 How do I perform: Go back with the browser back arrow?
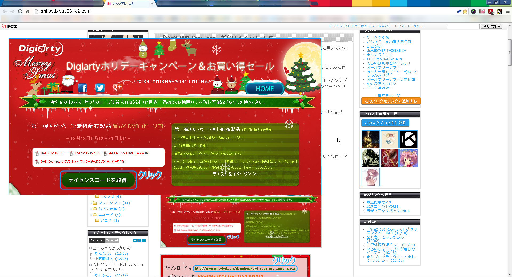coord(5,11)
